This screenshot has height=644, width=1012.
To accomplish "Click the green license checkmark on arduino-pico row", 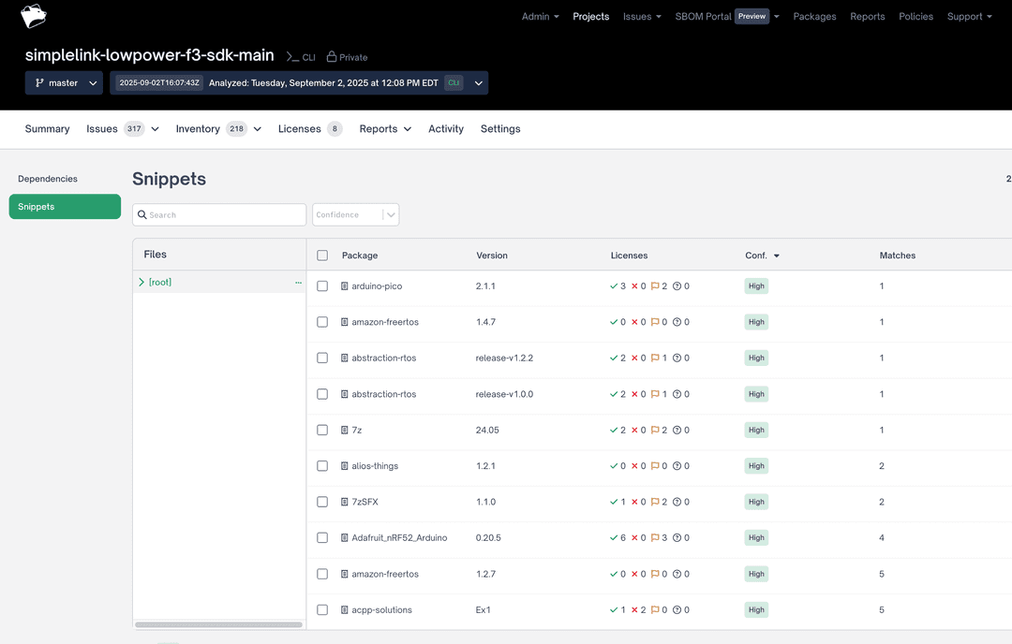I will click(615, 286).
